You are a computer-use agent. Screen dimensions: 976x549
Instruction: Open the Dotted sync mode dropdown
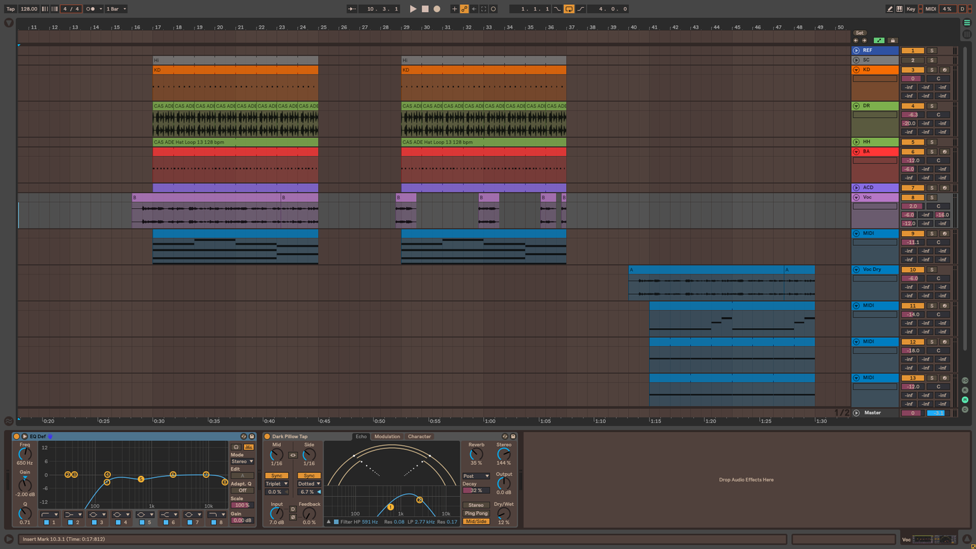309,484
